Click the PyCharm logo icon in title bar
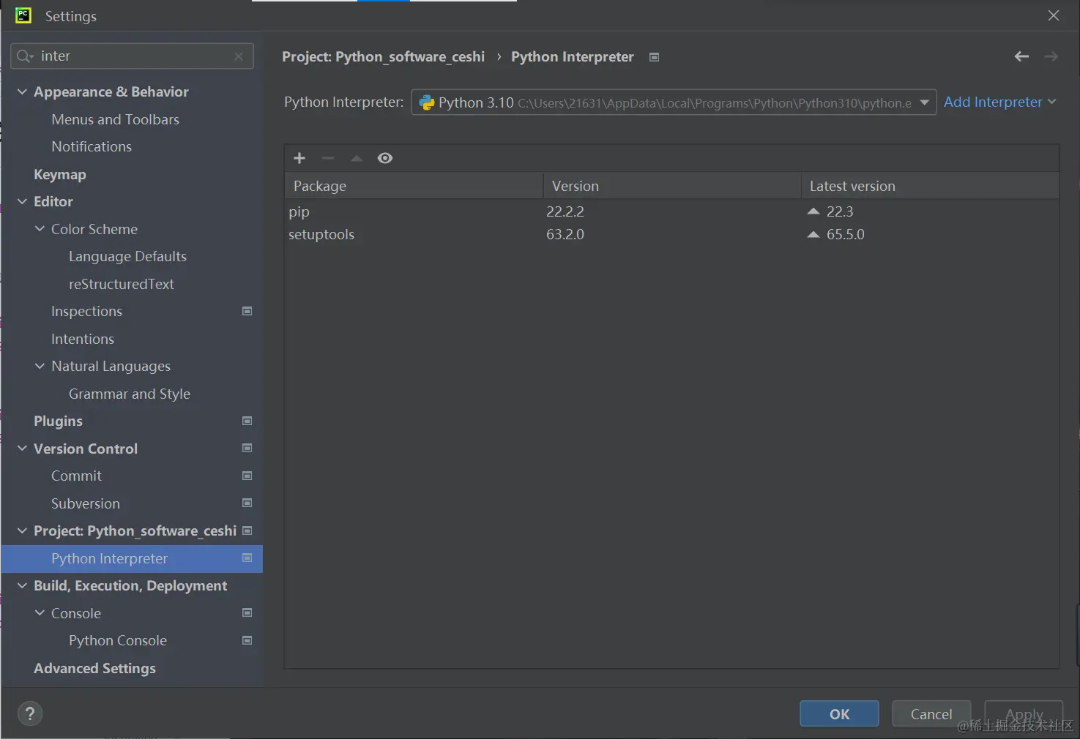This screenshot has height=739, width=1080. 23,15
